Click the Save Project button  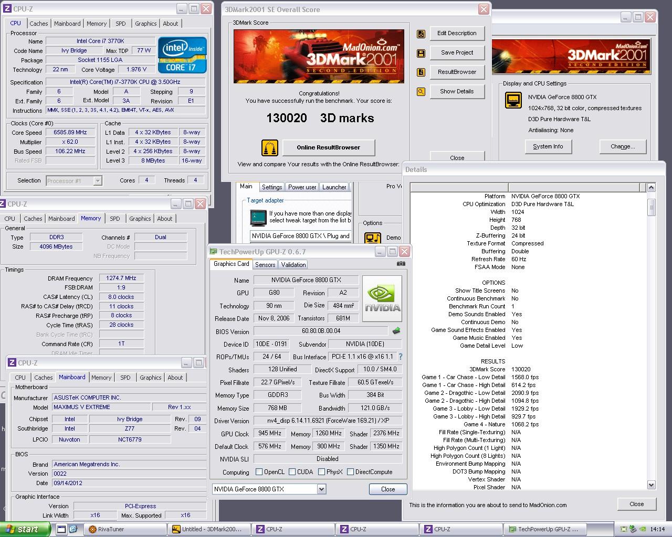457,52
